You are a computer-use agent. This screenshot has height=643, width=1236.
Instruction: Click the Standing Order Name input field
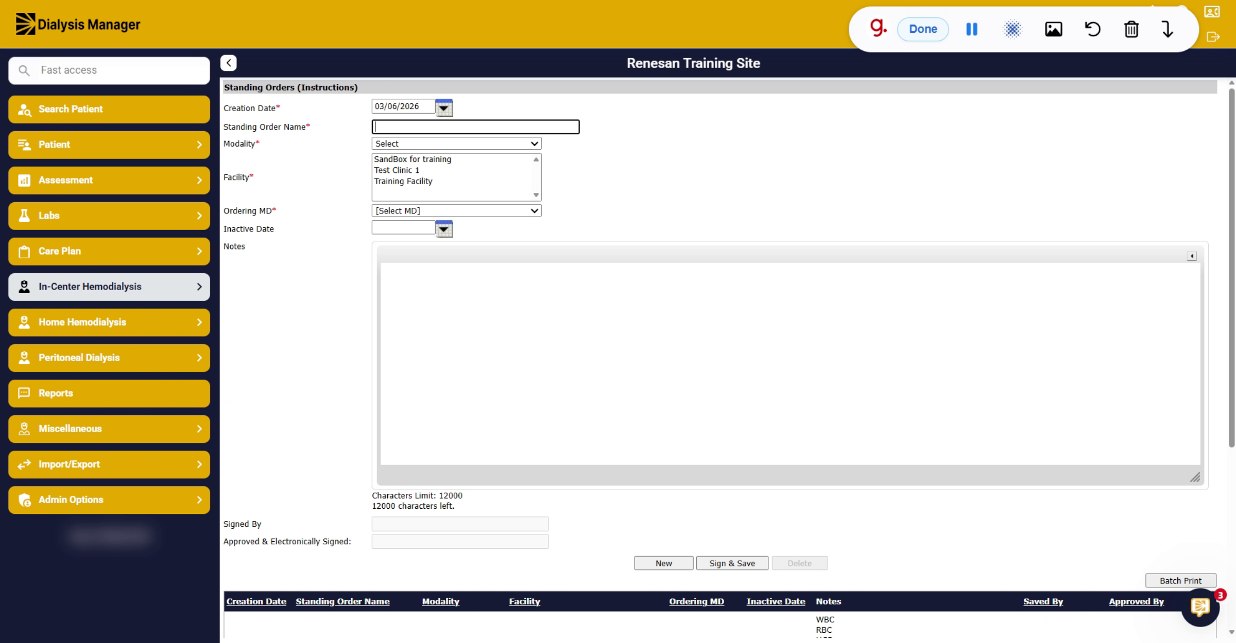[x=475, y=127]
